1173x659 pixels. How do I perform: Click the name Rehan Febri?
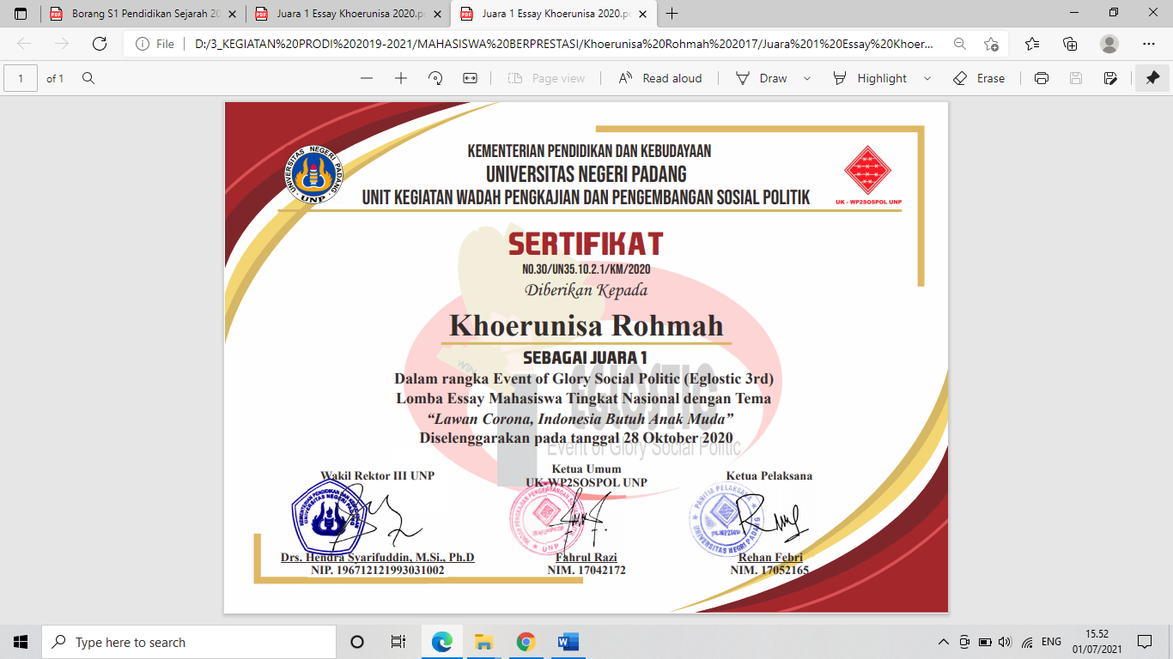pyautogui.click(x=770, y=558)
